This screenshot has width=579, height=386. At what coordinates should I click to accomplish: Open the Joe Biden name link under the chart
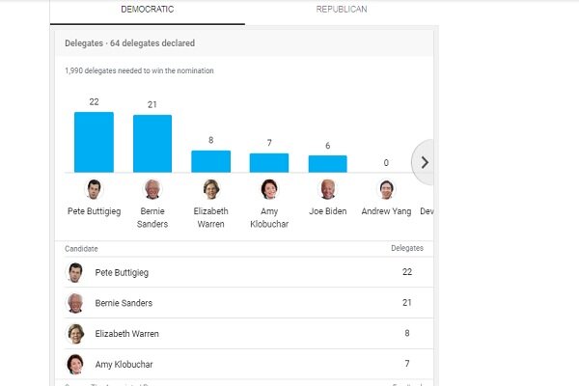tap(327, 211)
